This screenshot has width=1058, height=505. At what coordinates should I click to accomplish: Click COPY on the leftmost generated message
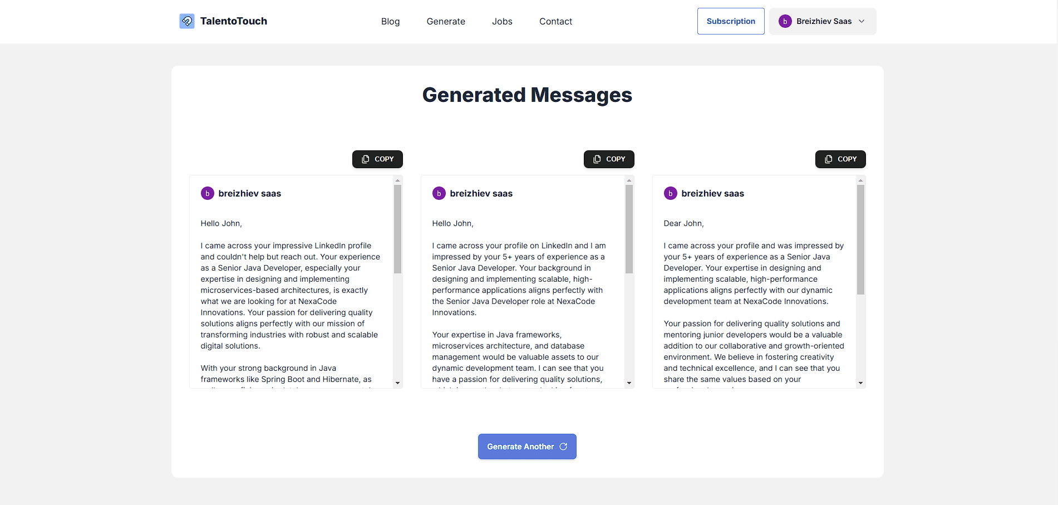coord(377,159)
